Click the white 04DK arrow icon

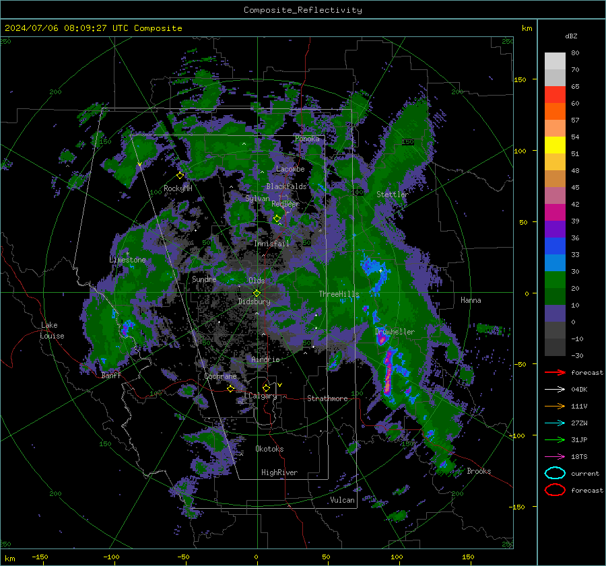coord(555,390)
